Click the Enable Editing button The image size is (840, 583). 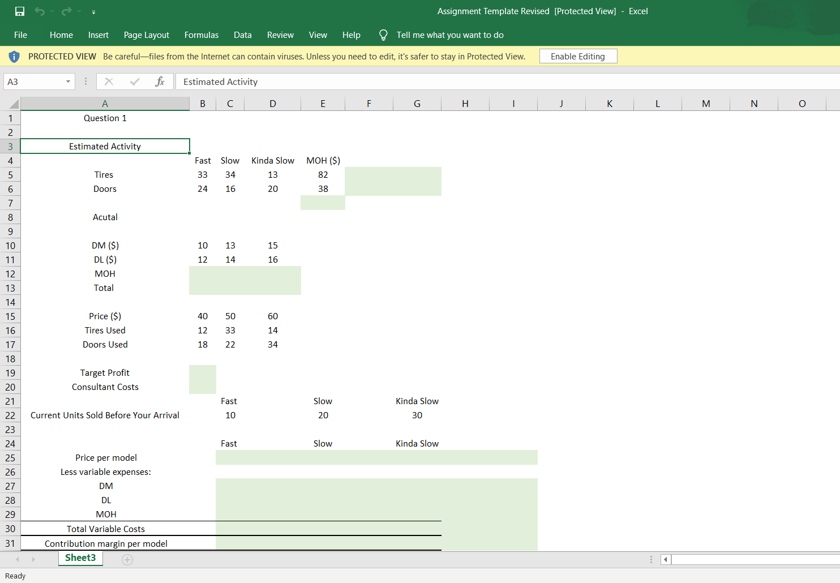coord(578,57)
